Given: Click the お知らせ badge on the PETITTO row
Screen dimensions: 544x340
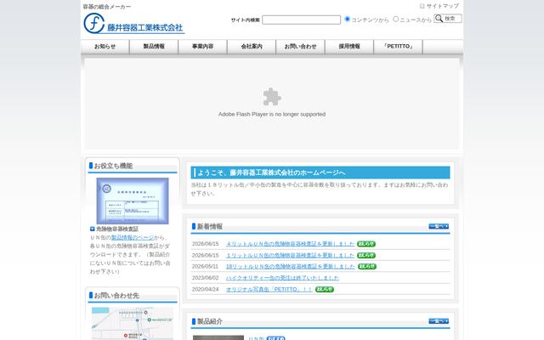Looking at the screenshot, I should tap(325, 289).
